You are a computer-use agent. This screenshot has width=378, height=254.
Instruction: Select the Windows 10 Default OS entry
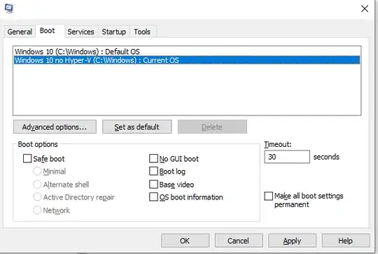187,52
